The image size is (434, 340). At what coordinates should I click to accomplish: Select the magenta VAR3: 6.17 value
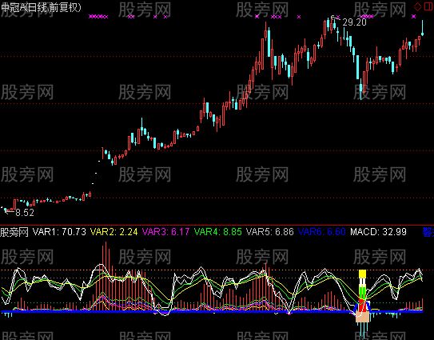165,232
